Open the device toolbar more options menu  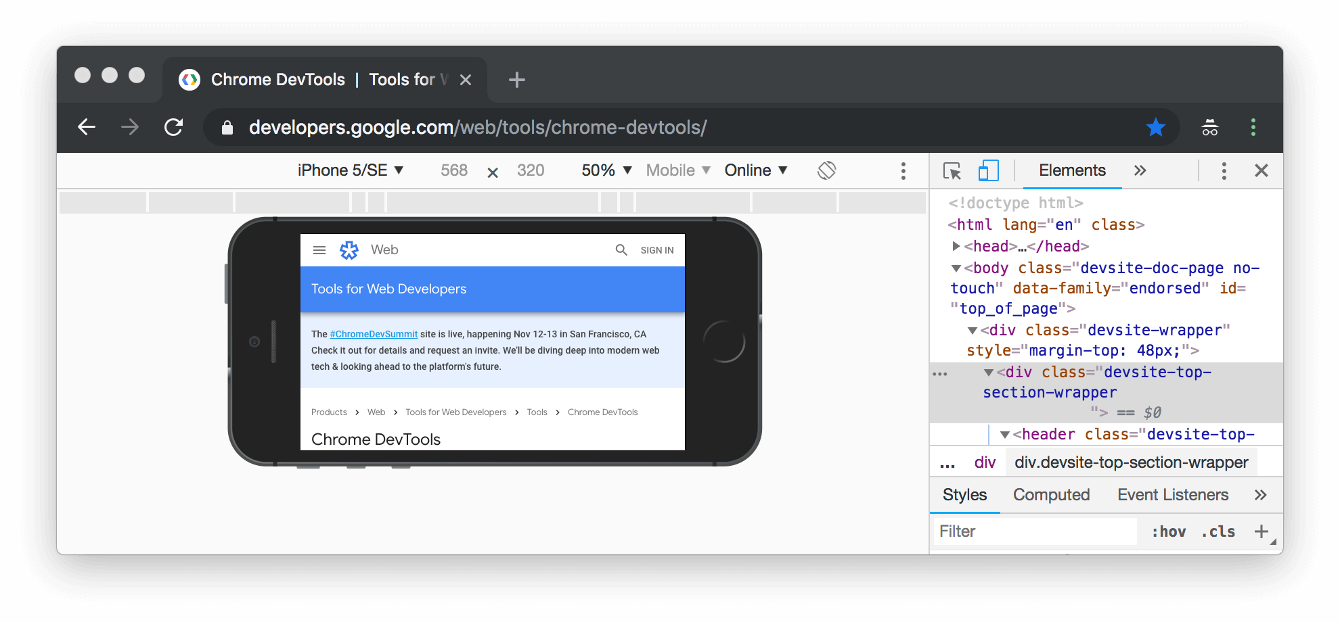tap(903, 171)
